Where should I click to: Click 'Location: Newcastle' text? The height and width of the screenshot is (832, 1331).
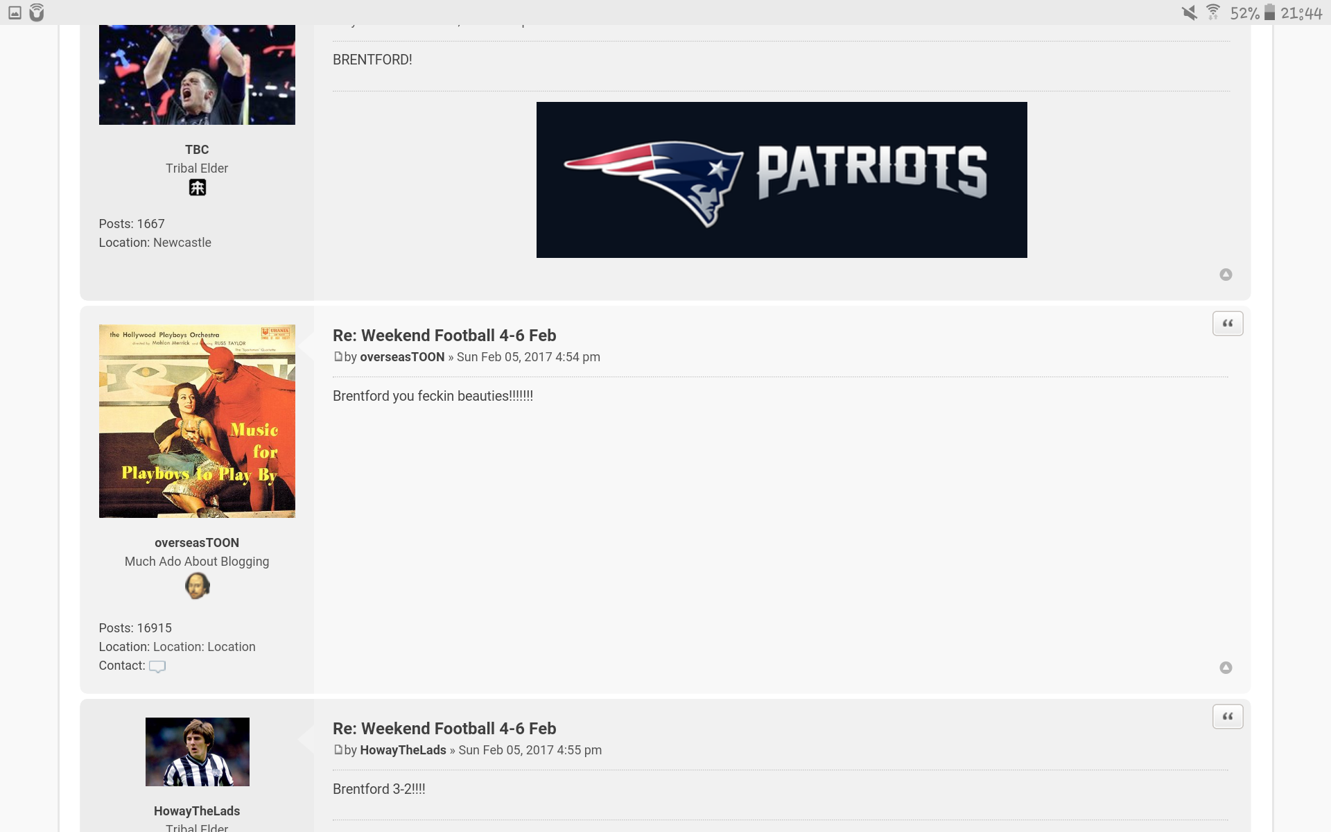click(155, 243)
